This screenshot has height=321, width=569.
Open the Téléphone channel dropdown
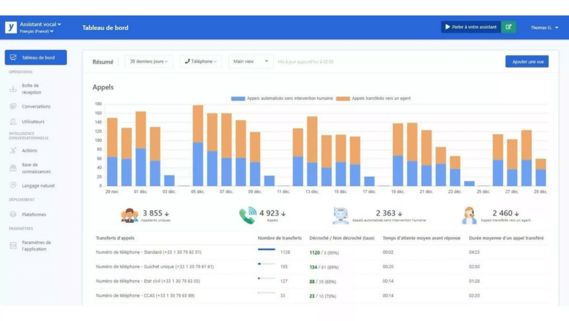(201, 62)
